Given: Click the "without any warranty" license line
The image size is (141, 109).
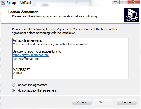Looking at the screenshot, I should click(x=50, y=44).
